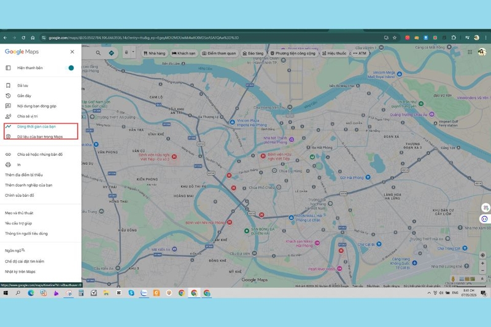Viewport: 491px width, 327px height.
Task: Bookmark page with the star icon
Action: 395,37
